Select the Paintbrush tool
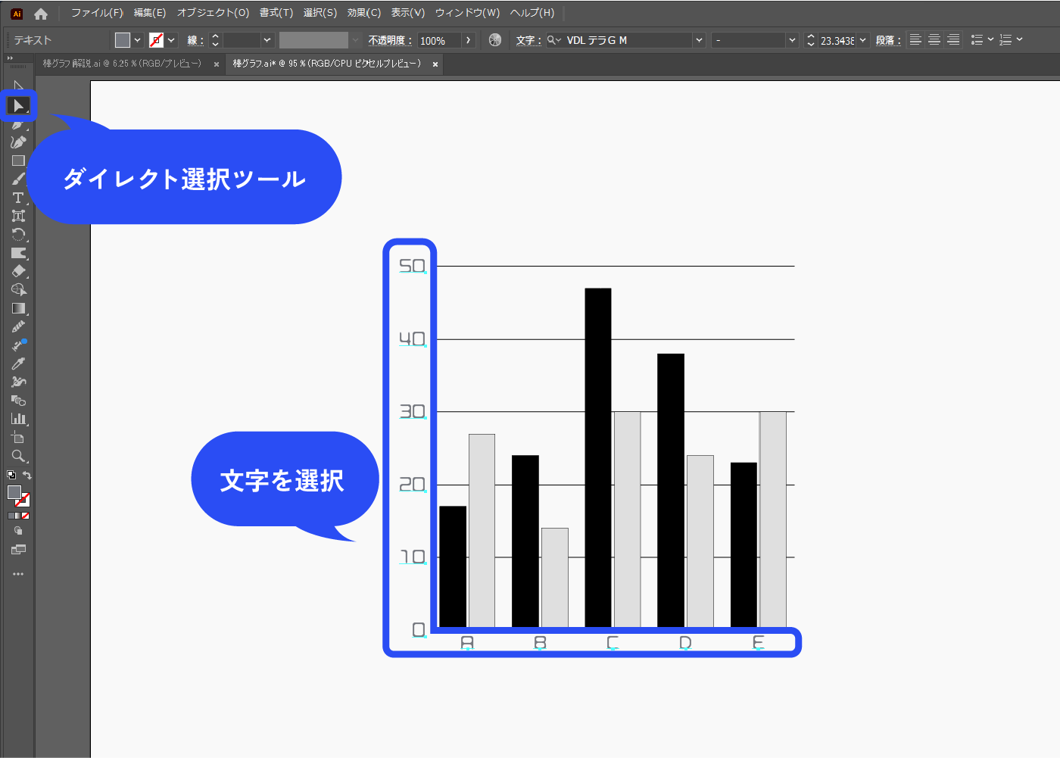The width and height of the screenshot is (1060, 758). [x=18, y=179]
